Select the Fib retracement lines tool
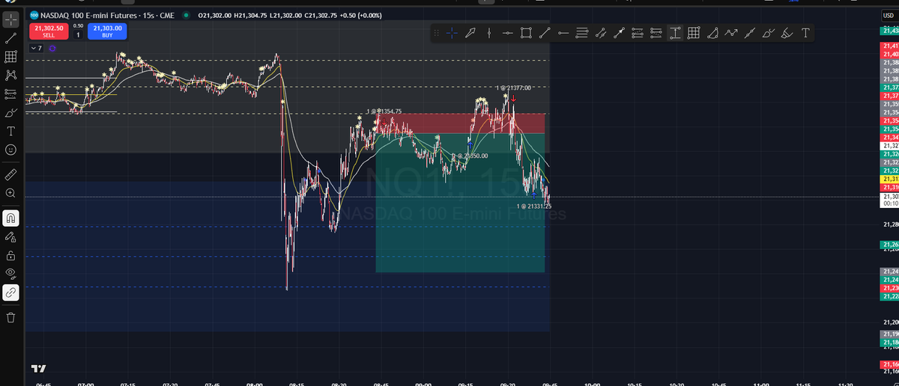899x386 pixels. [x=582, y=33]
